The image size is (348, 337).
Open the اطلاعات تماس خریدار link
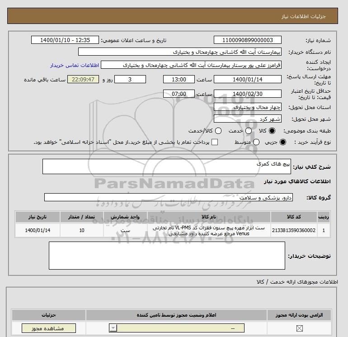[x=75, y=65]
